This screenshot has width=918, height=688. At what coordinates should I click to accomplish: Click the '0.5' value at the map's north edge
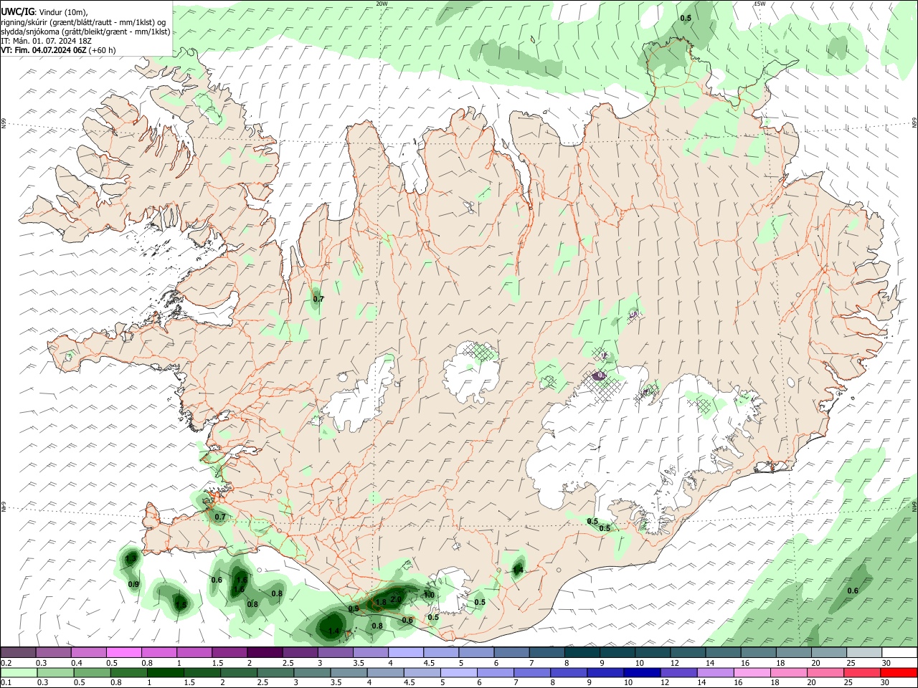click(686, 18)
